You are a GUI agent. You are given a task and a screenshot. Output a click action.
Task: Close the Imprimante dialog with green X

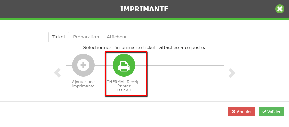pos(280,9)
